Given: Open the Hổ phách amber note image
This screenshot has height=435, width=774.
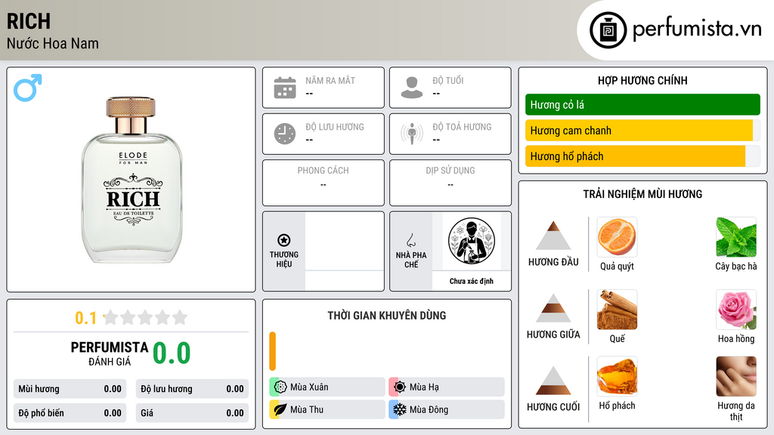Looking at the screenshot, I should [x=617, y=376].
